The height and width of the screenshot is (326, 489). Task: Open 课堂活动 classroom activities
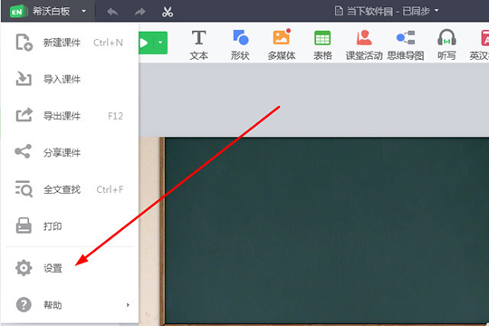point(364,45)
